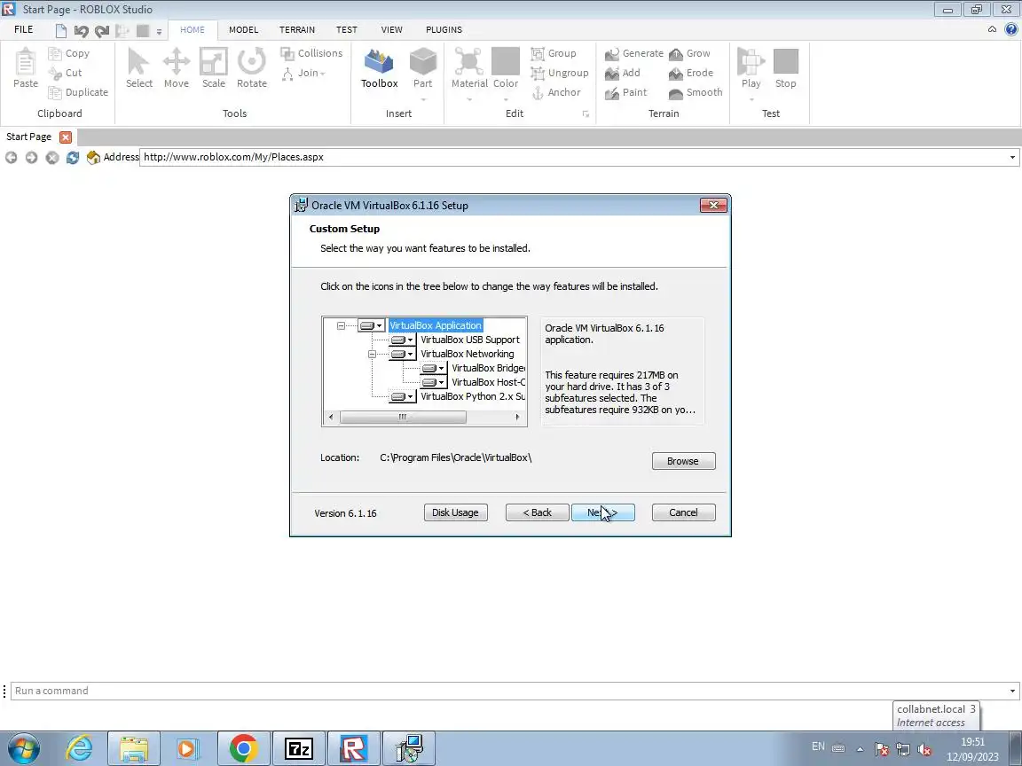This screenshot has height=766, width=1022.
Task: Open VirtualBox Python 2.x feature dropdown
Action: pyautogui.click(x=402, y=396)
